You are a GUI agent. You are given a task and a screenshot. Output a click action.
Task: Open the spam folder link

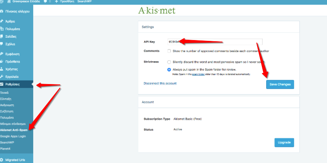click(198, 74)
